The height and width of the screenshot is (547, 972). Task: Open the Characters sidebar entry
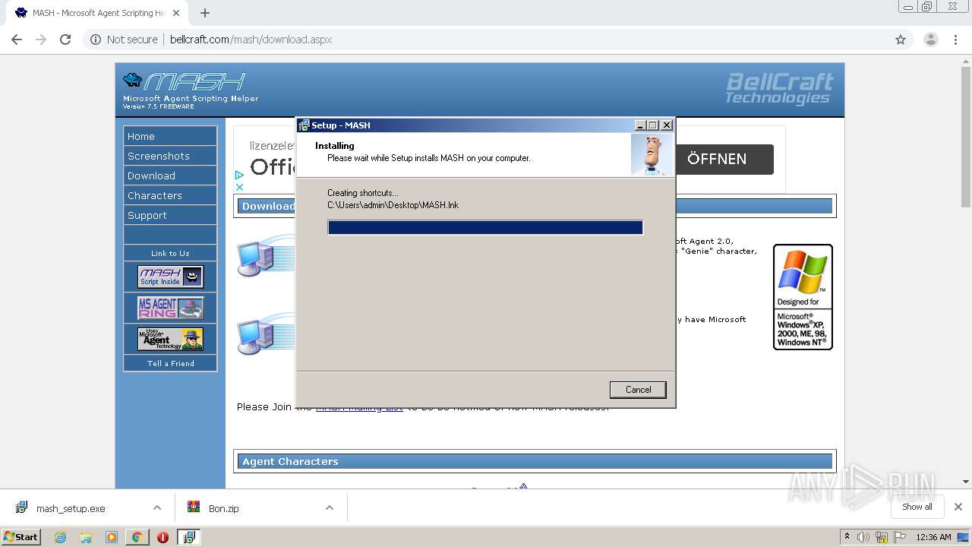170,195
